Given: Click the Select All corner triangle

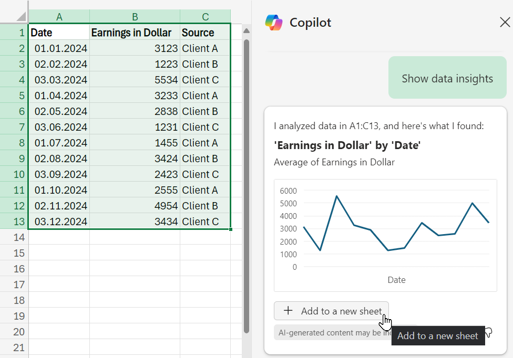Looking at the screenshot, I should pyautogui.click(x=21, y=16).
